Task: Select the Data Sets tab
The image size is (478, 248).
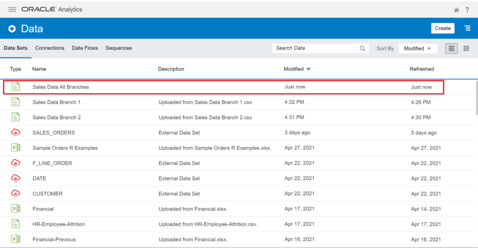Action: [x=15, y=48]
